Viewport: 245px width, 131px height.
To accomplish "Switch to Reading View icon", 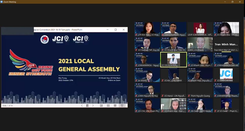I will pyautogui.click(x=115, y=105).
